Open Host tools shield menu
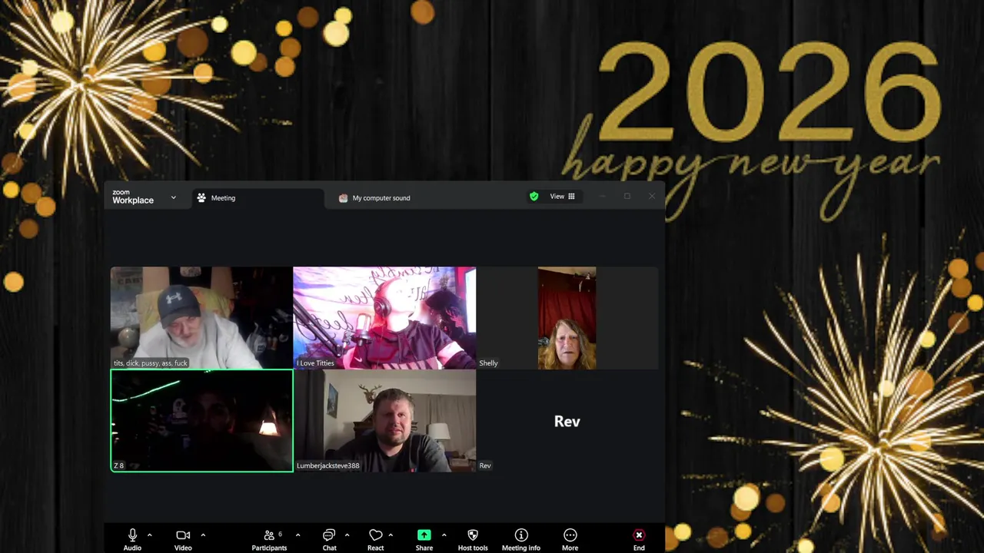The height and width of the screenshot is (553, 984). [x=473, y=539]
